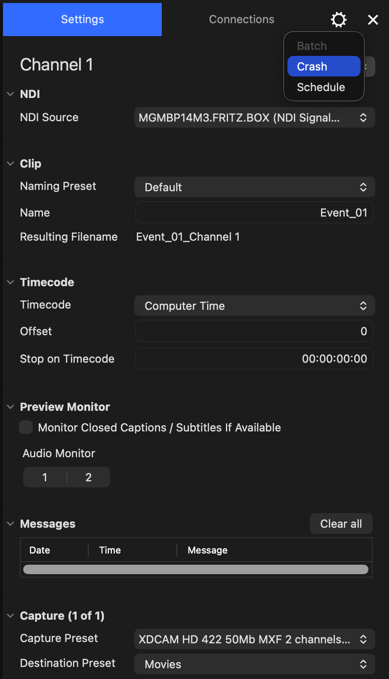Click the Messages horizontal scrollbar
The width and height of the screenshot is (389, 679).
pyautogui.click(x=196, y=569)
